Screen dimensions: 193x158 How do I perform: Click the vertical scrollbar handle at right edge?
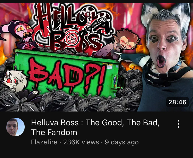(x=191, y=35)
